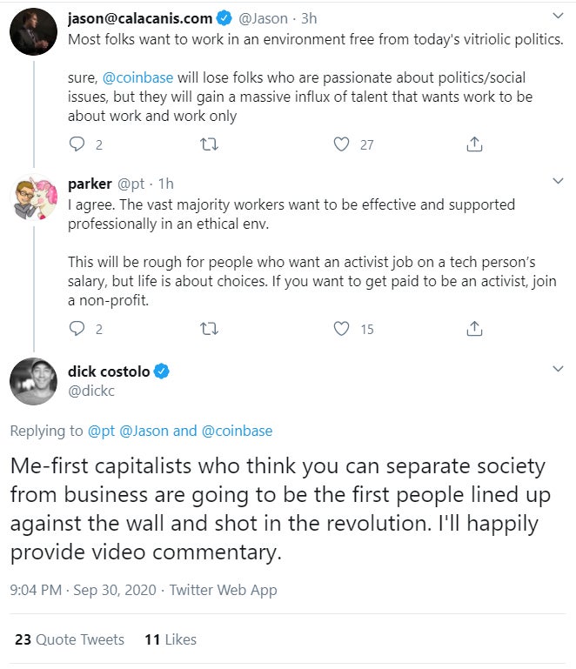View the 11 Likes list
This screenshot has width=576, height=669.
(171, 639)
